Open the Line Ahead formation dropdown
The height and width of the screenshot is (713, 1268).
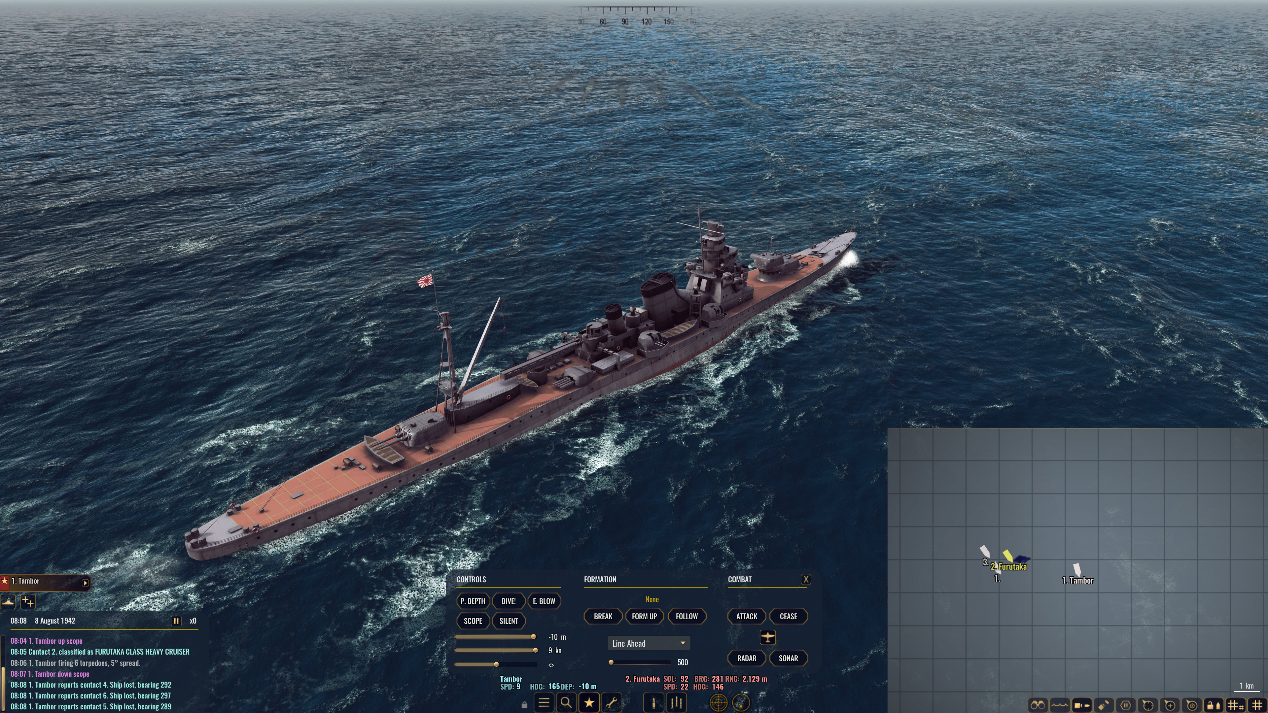point(649,643)
